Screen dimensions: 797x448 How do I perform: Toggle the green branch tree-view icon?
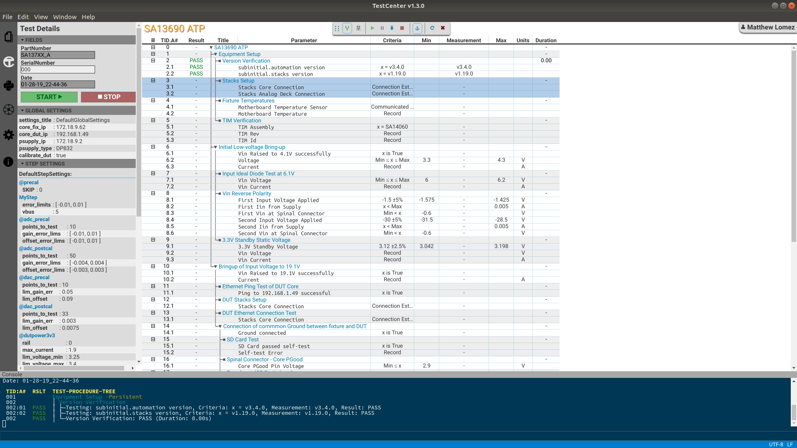pos(347,28)
